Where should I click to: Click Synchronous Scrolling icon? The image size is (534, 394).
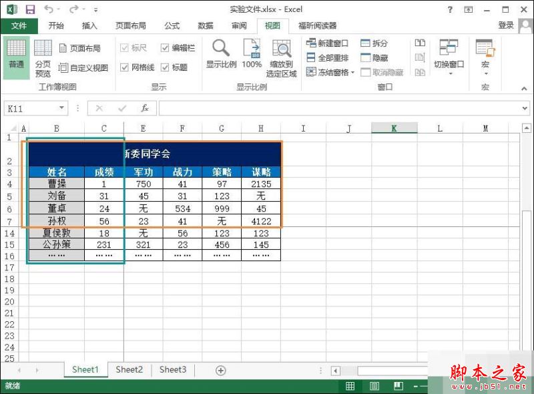coord(420,57)
